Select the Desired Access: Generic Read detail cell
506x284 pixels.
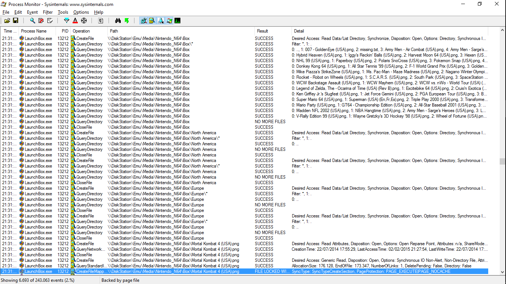[x=390, y=260]
